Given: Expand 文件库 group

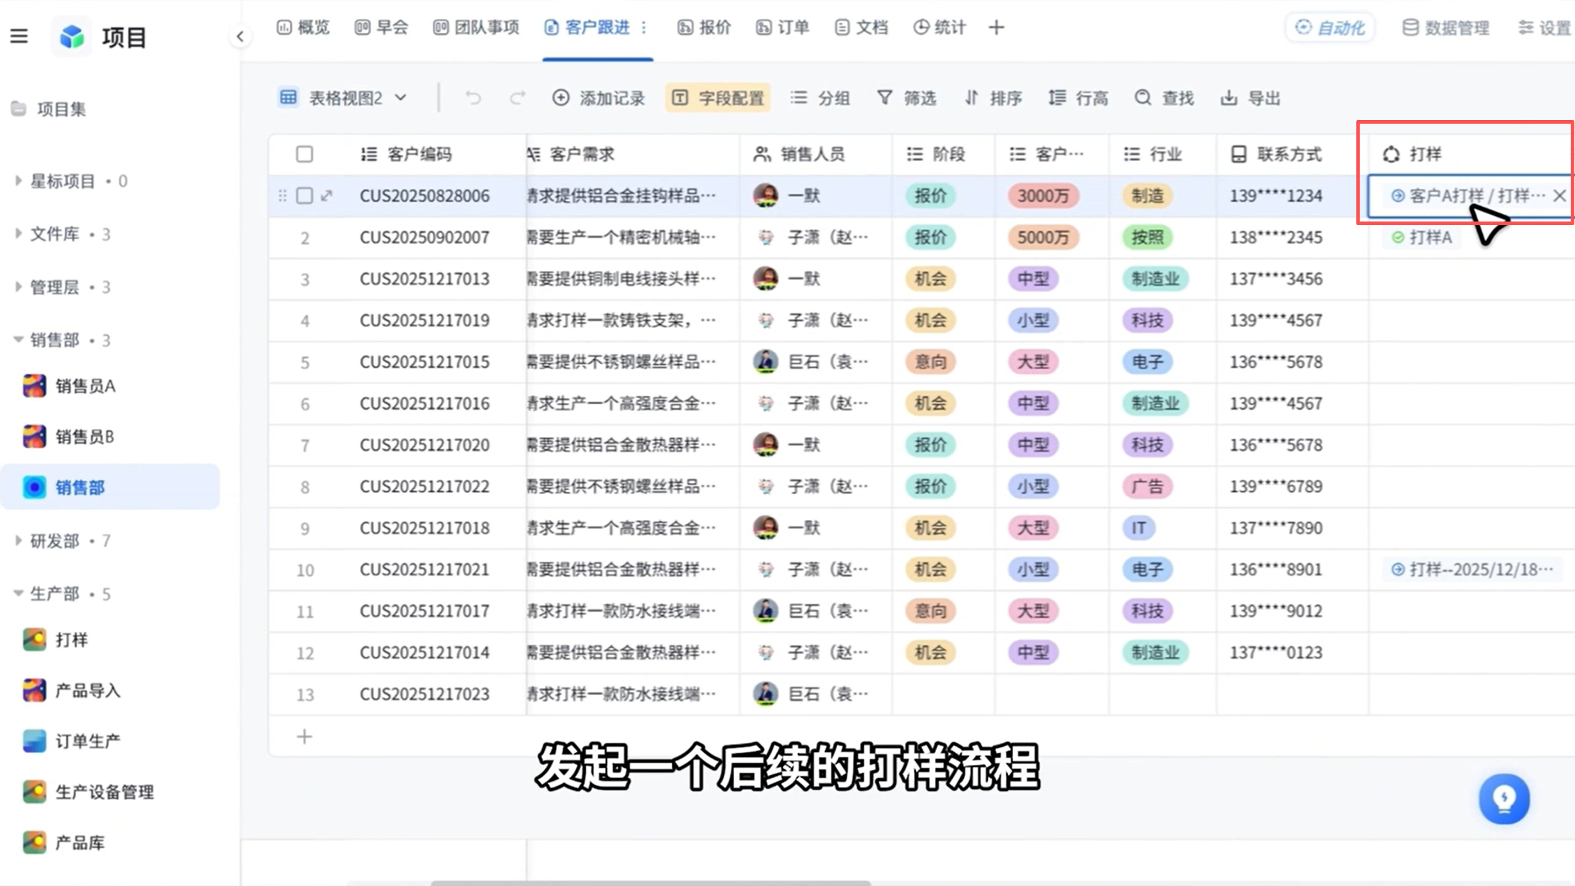Looking at the screenshot, I should click(18, 234).
